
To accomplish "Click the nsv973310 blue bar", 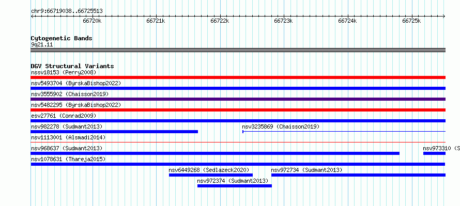I will click(x=434, y=153).
